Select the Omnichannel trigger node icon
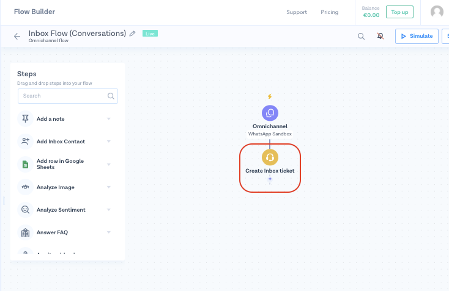Viewport: 449px width, 291px height. pos(270,113)
